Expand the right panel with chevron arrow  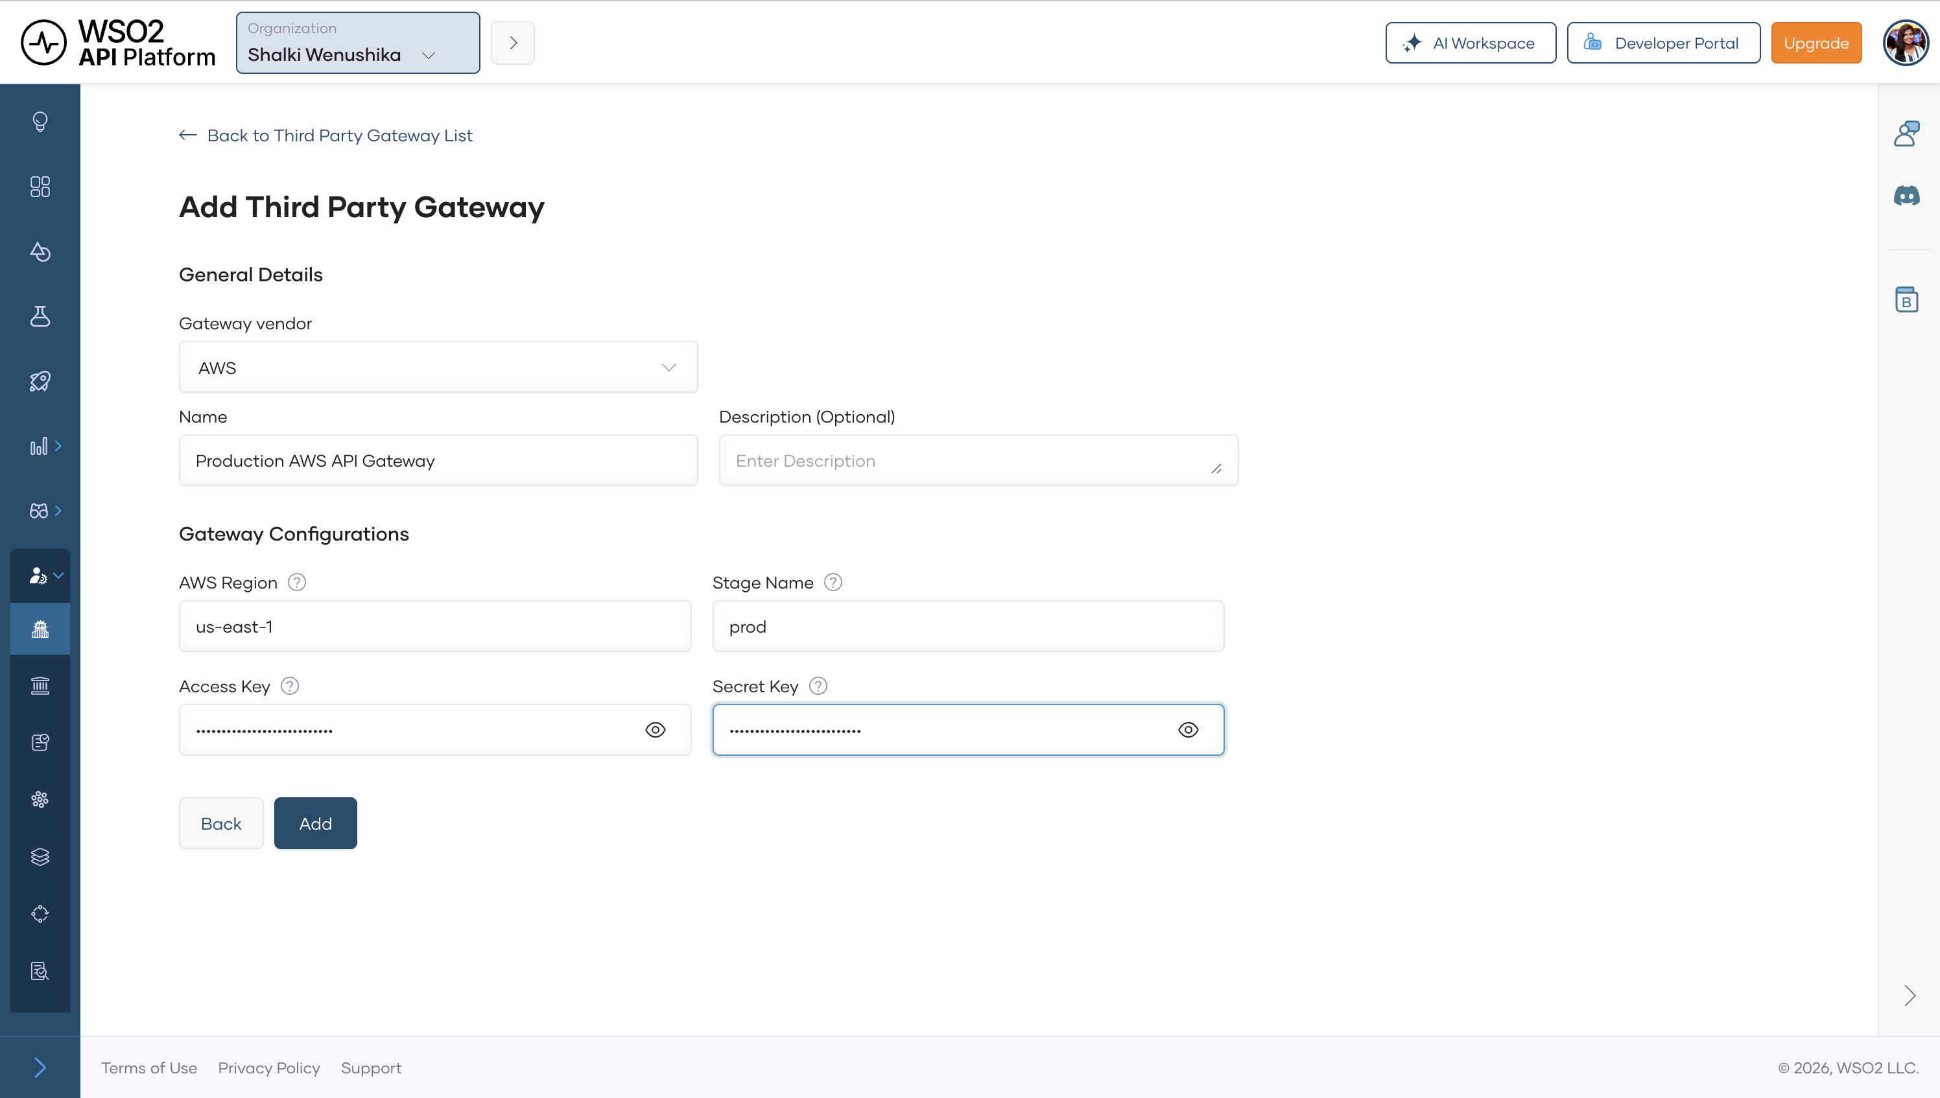click(x=1909, y=996)
